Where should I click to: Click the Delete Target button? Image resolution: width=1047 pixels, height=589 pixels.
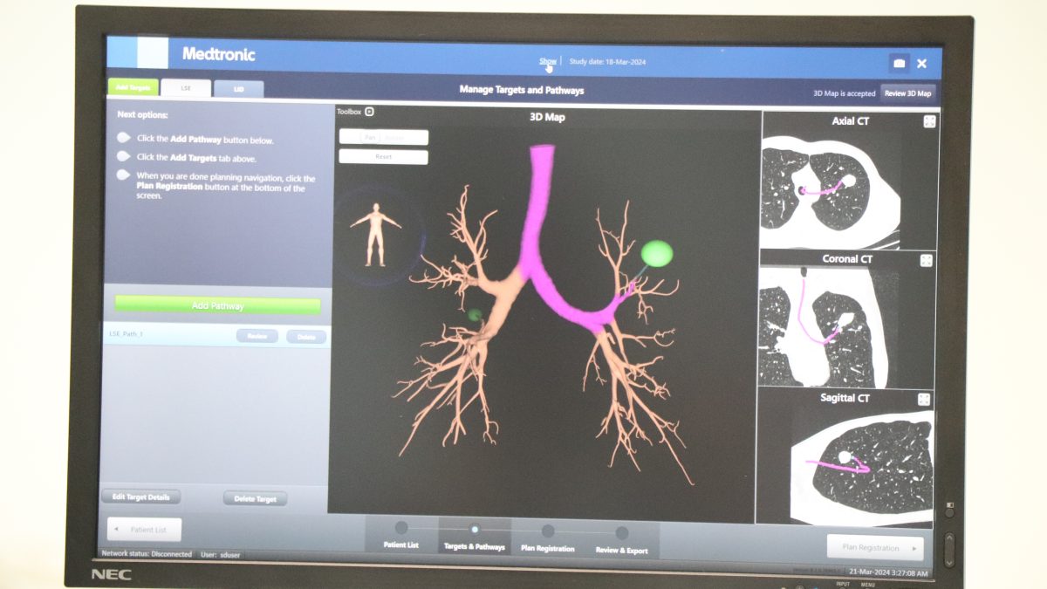[255, 499]
